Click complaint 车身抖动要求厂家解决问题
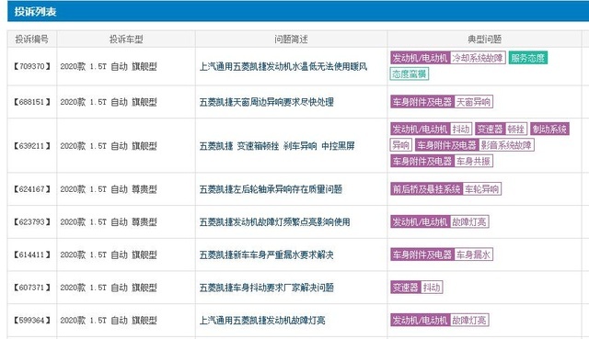 coord(266,288)
